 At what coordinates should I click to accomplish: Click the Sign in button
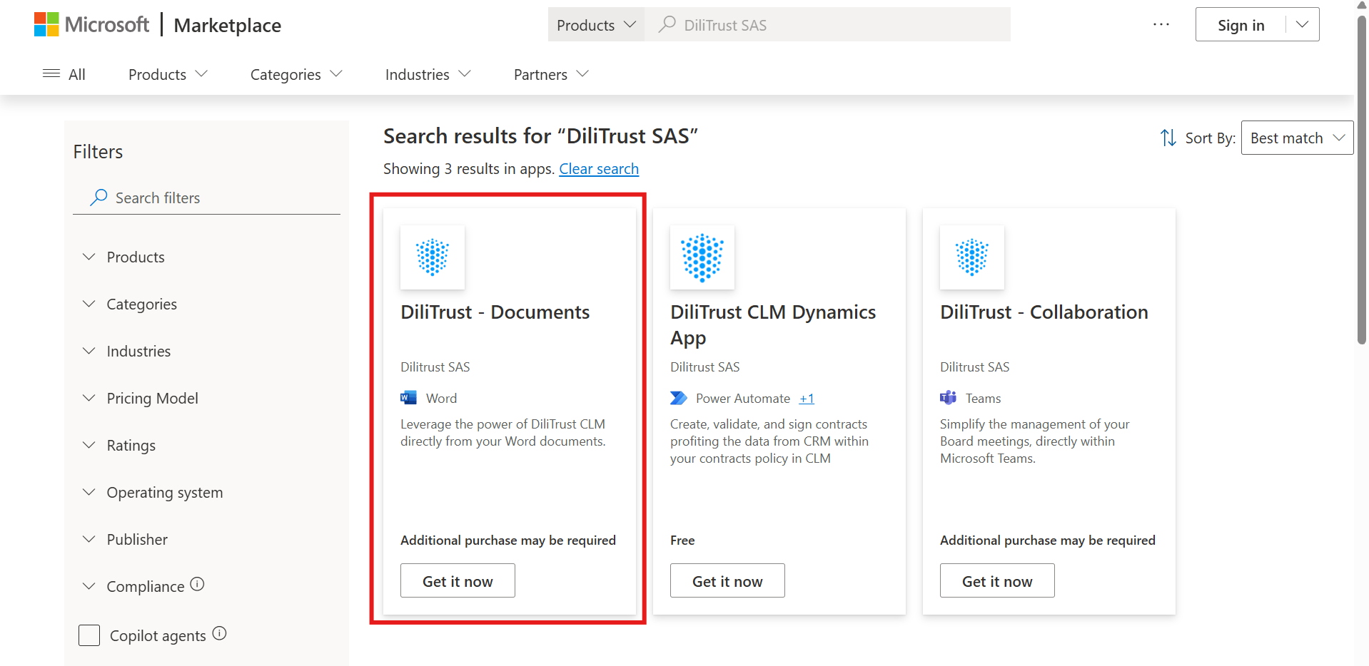[1241, 25]
